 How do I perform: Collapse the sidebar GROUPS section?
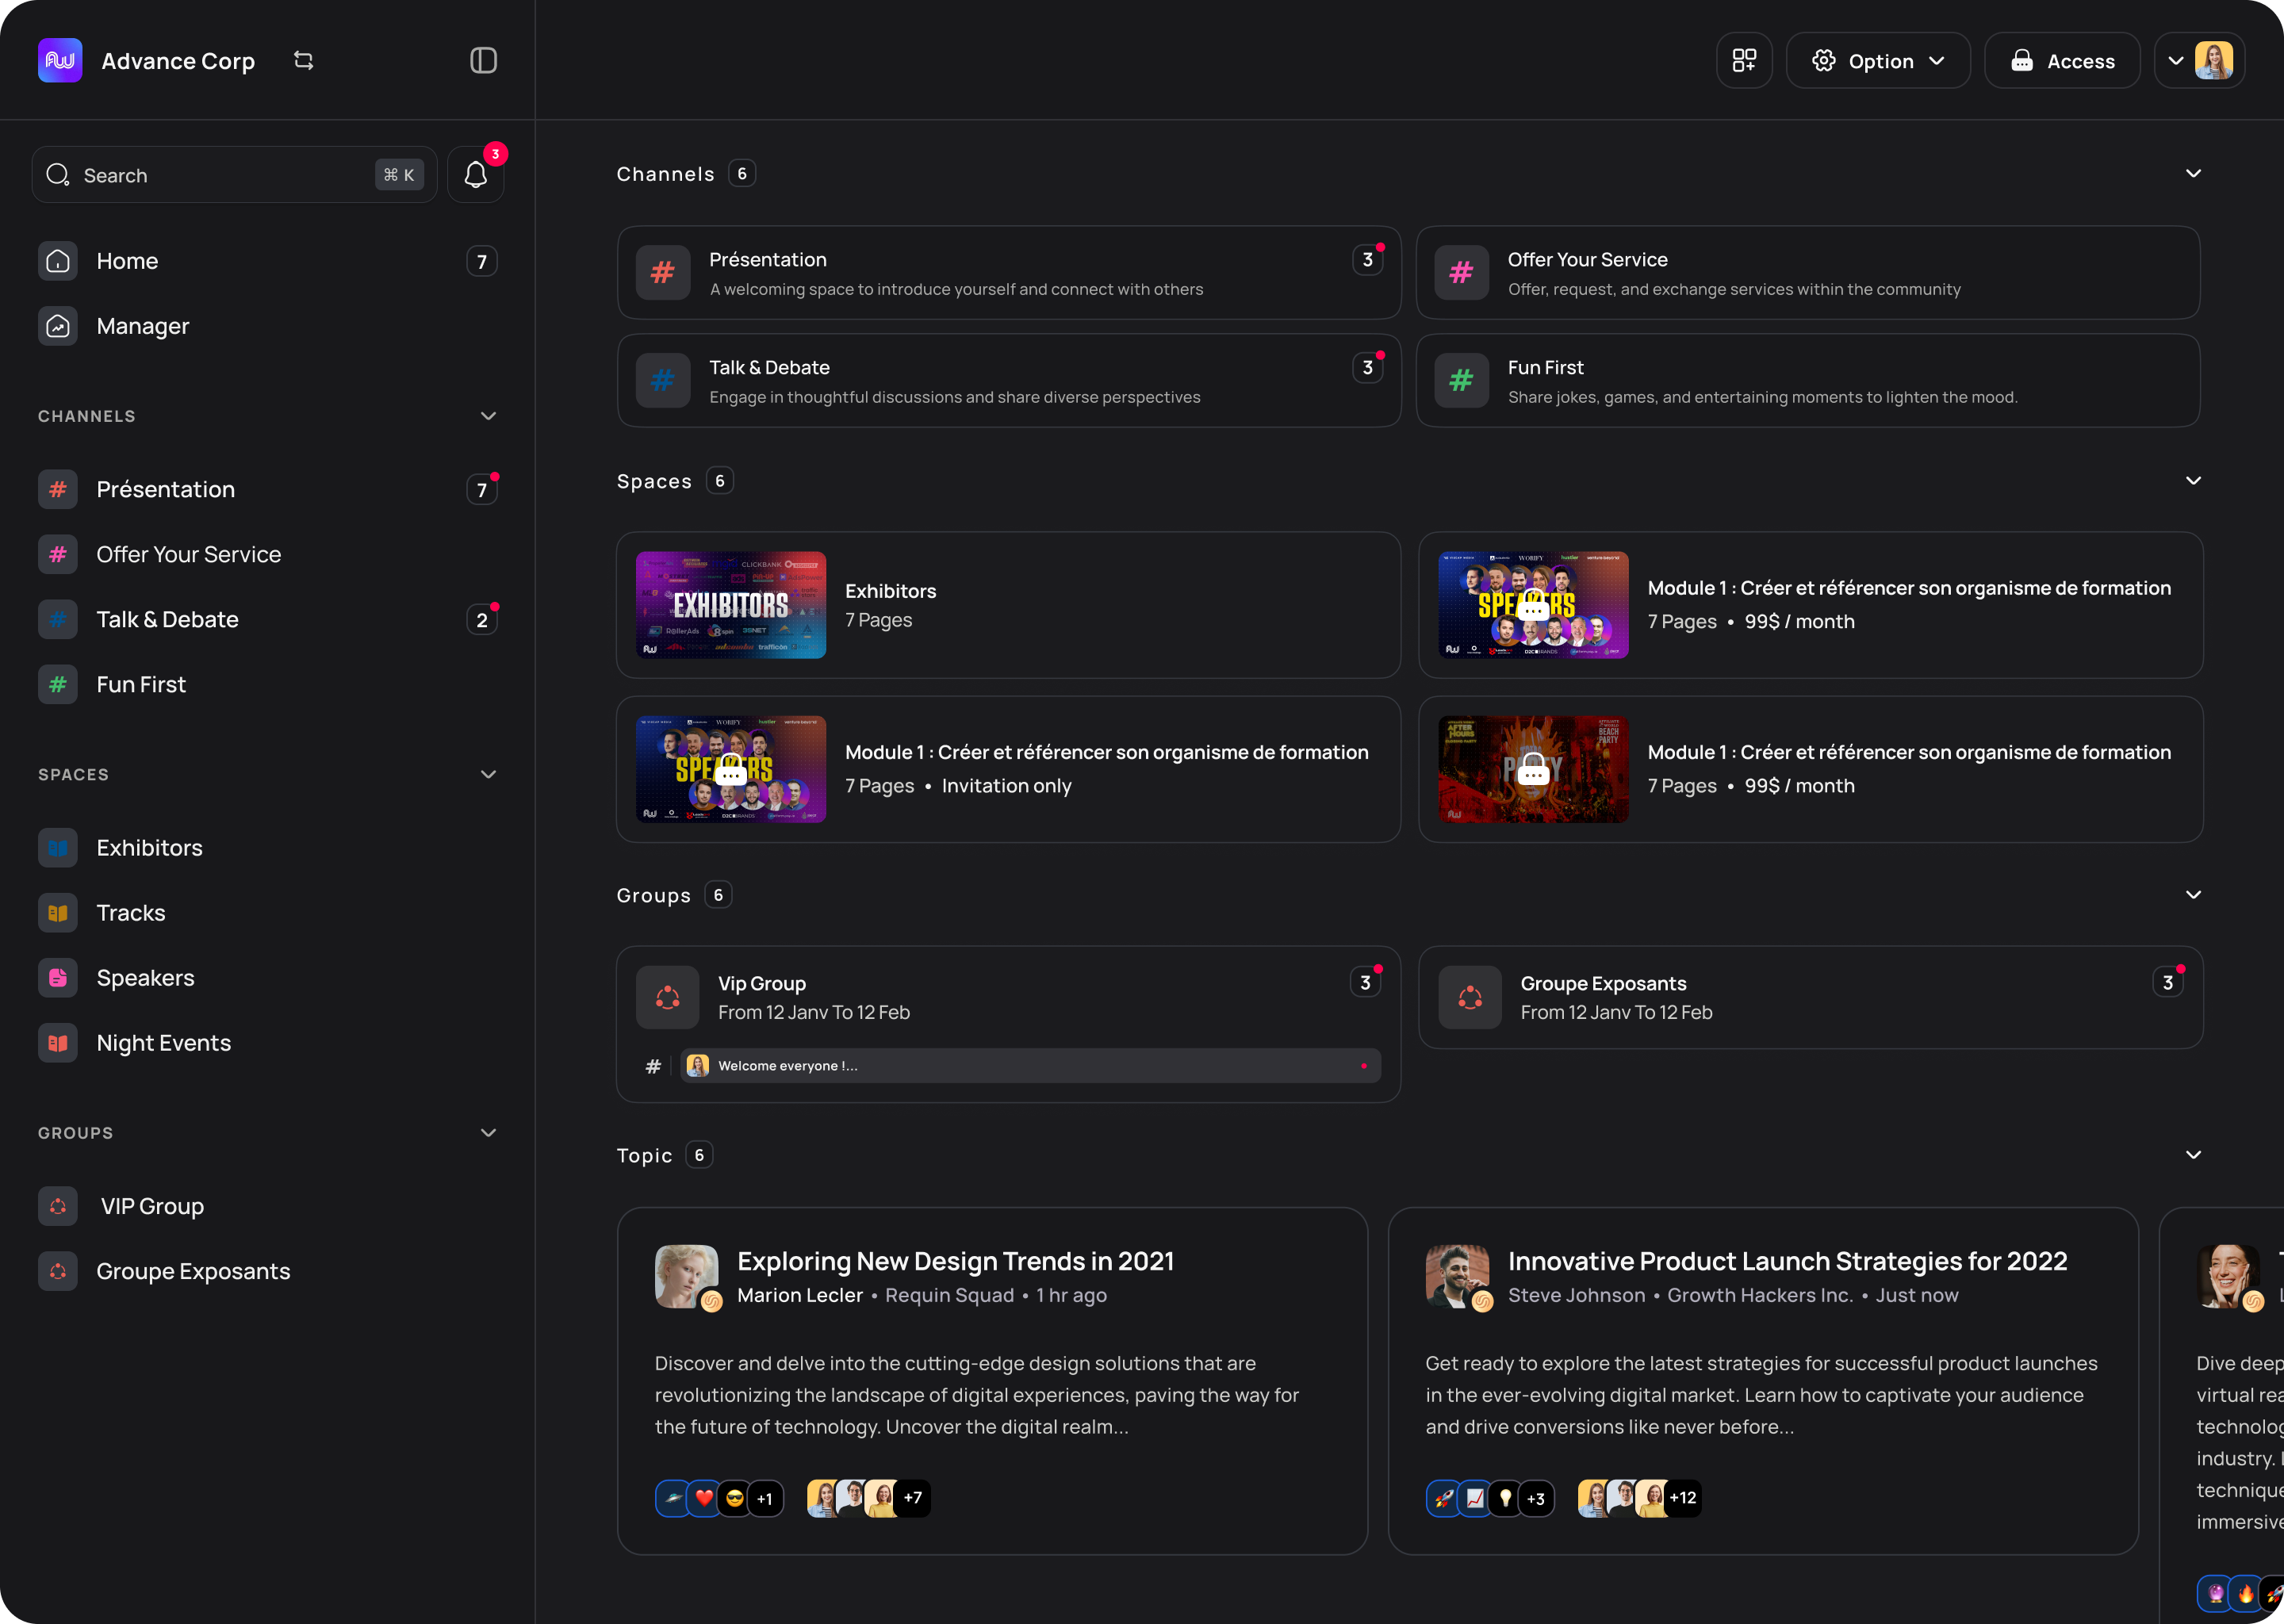(488, 1133)
